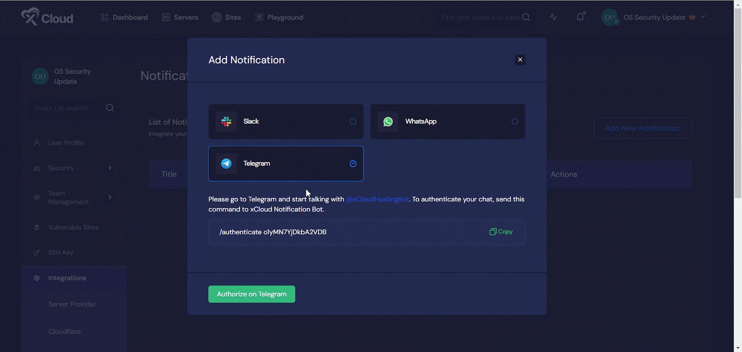The height and width of the screenshot is (352, 742).
Task: Select the Telegram radio button
Action: [x=353, y=163]
